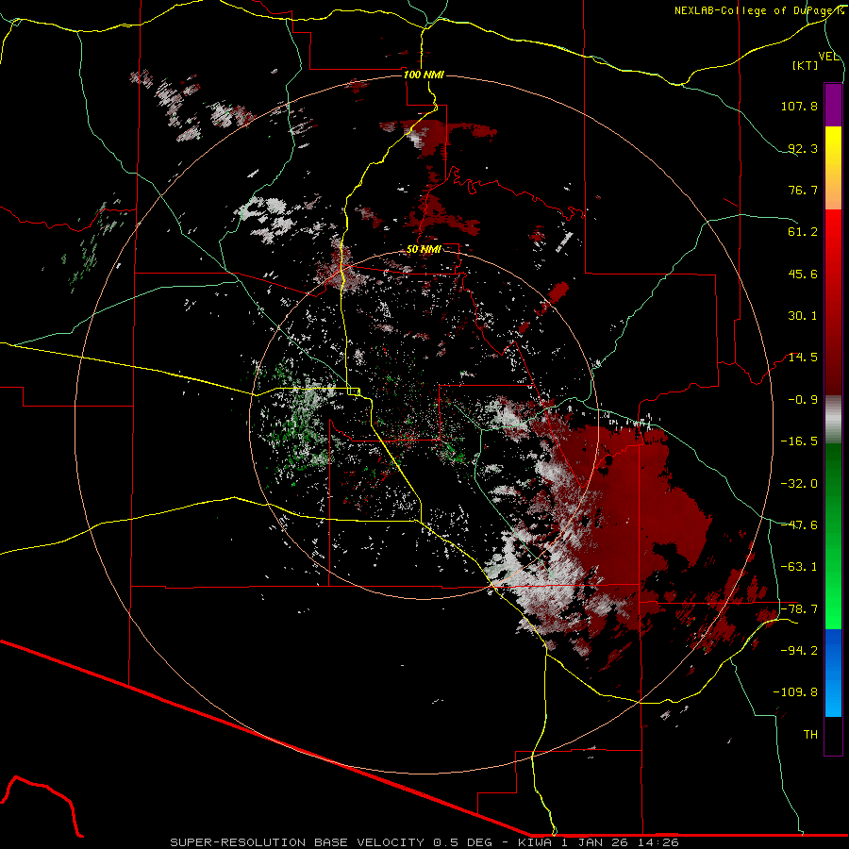Image resolution: width=849 pixels, height=849 pixels.
Task: Select the -78.7 velocity scale value
Action: point(799,609)
